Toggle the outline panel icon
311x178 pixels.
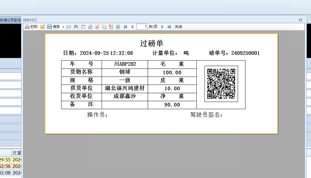[x=83, y=27]
